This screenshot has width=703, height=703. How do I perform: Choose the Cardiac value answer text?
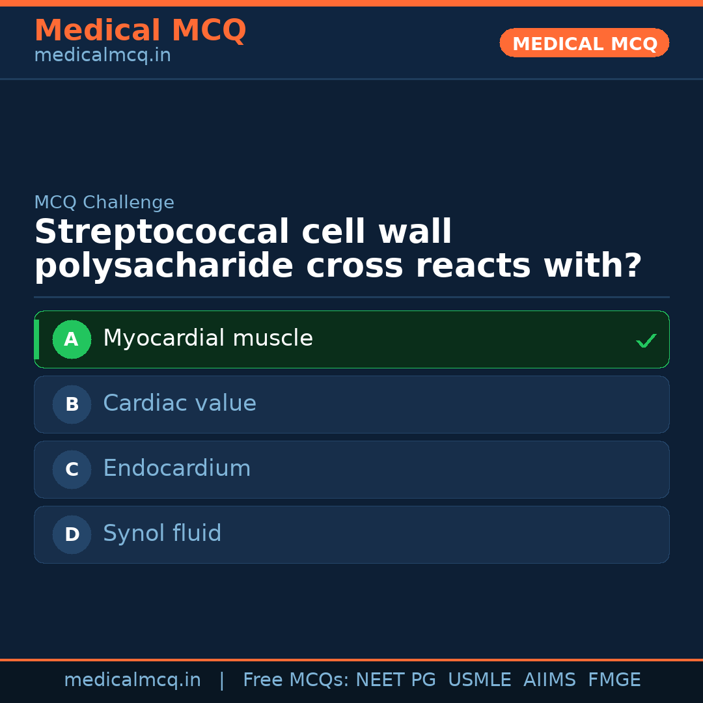[x=179, y=404]
